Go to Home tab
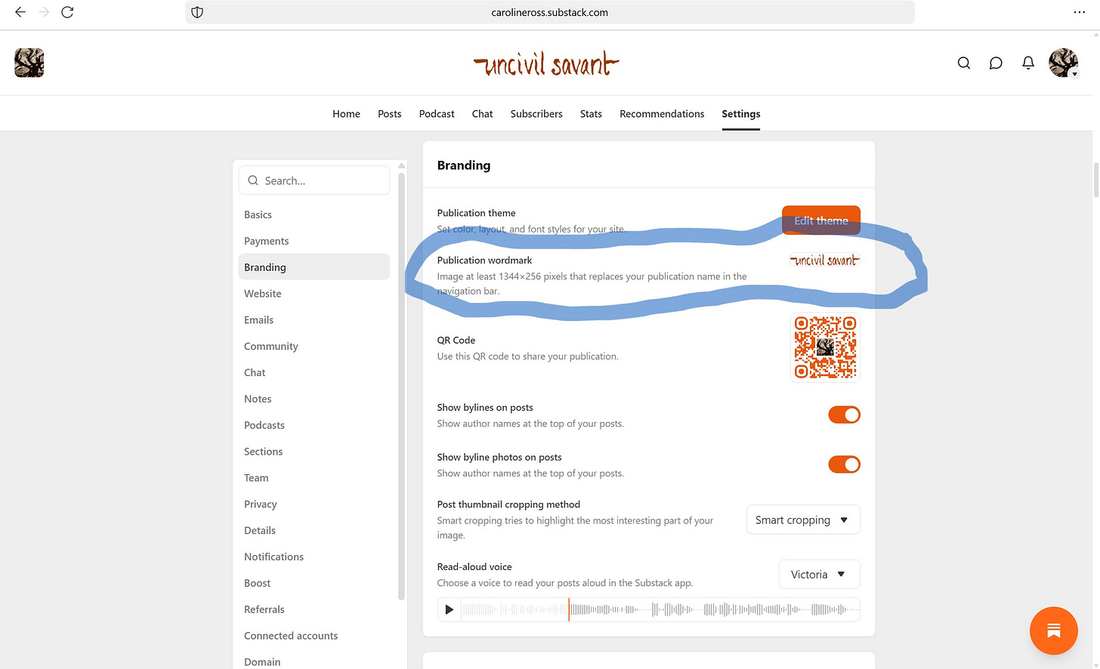 click(346, 114)
